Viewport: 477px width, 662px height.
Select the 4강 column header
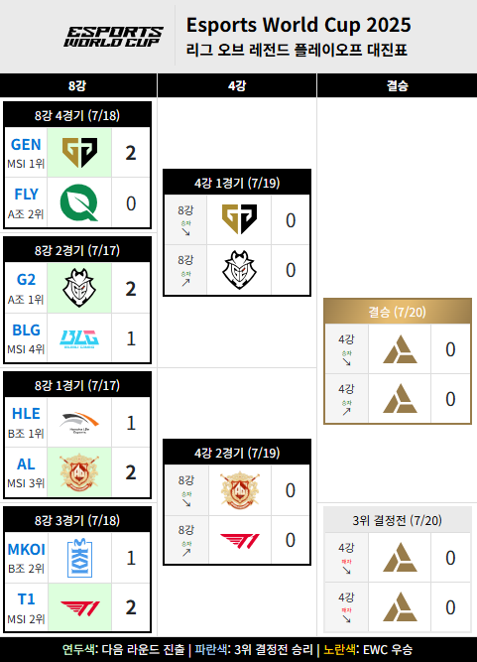pos(237,85)
